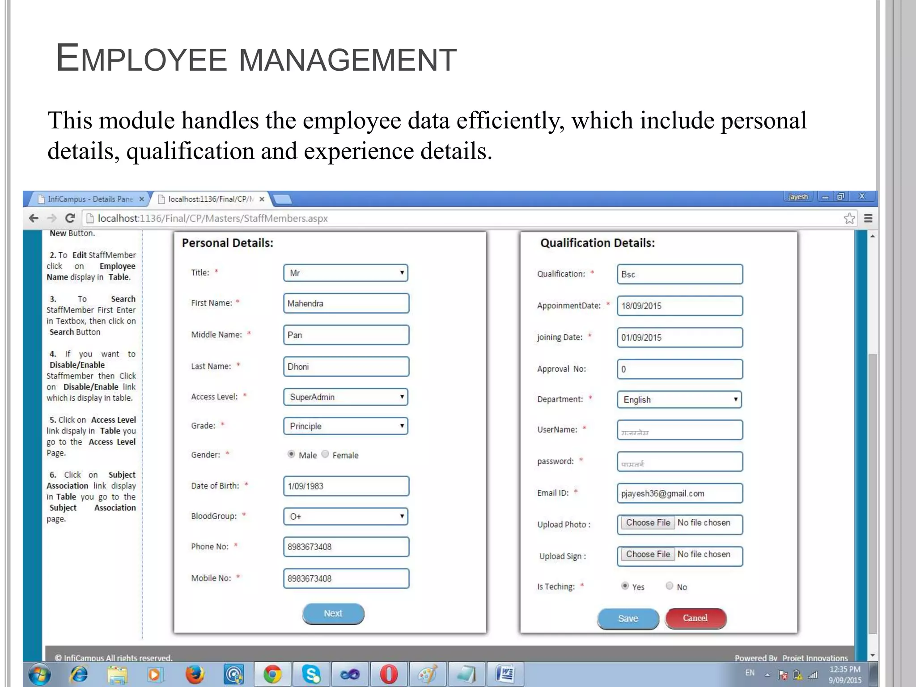Click the Last Name field Dhoni
Image resolution: width=916 pixels, height=687 pixels.
click(x=346, y=367)
